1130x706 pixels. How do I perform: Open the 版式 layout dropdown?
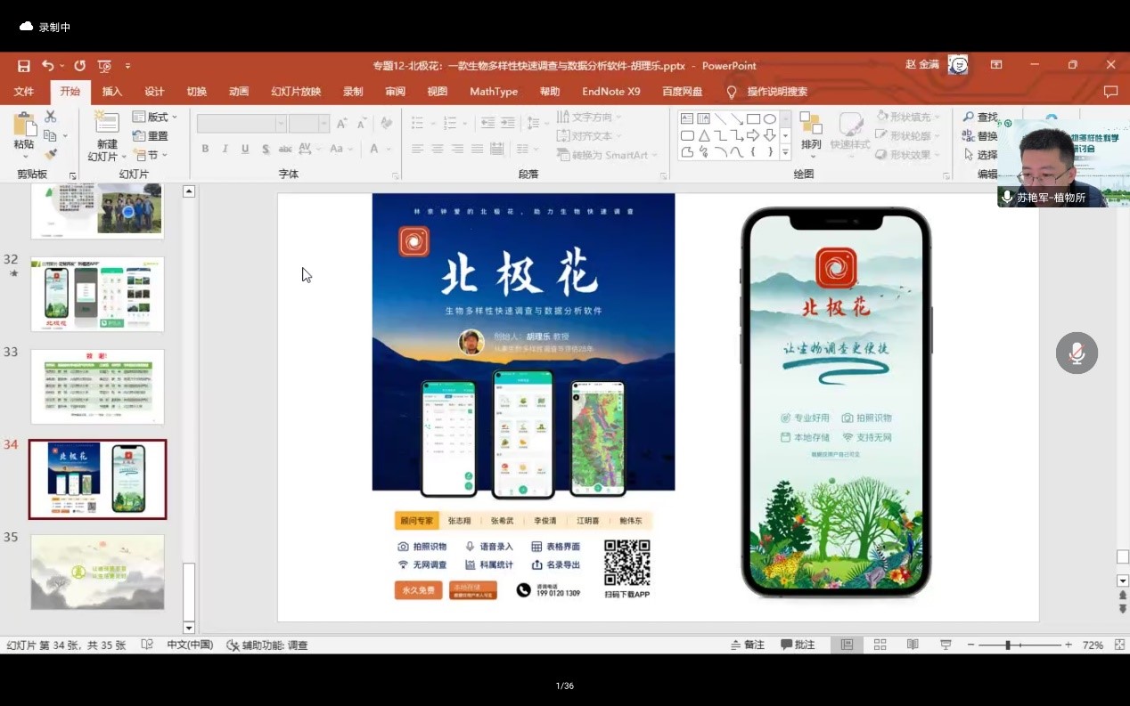pyautogui.click(x=155, y=117)
